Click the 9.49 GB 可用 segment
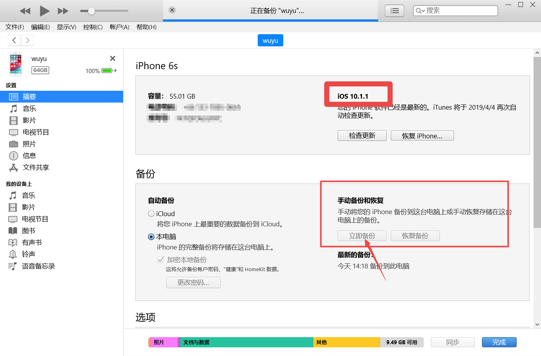 (402, 342)
